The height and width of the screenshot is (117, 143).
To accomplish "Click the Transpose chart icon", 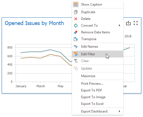I will (x=76, y=39).
